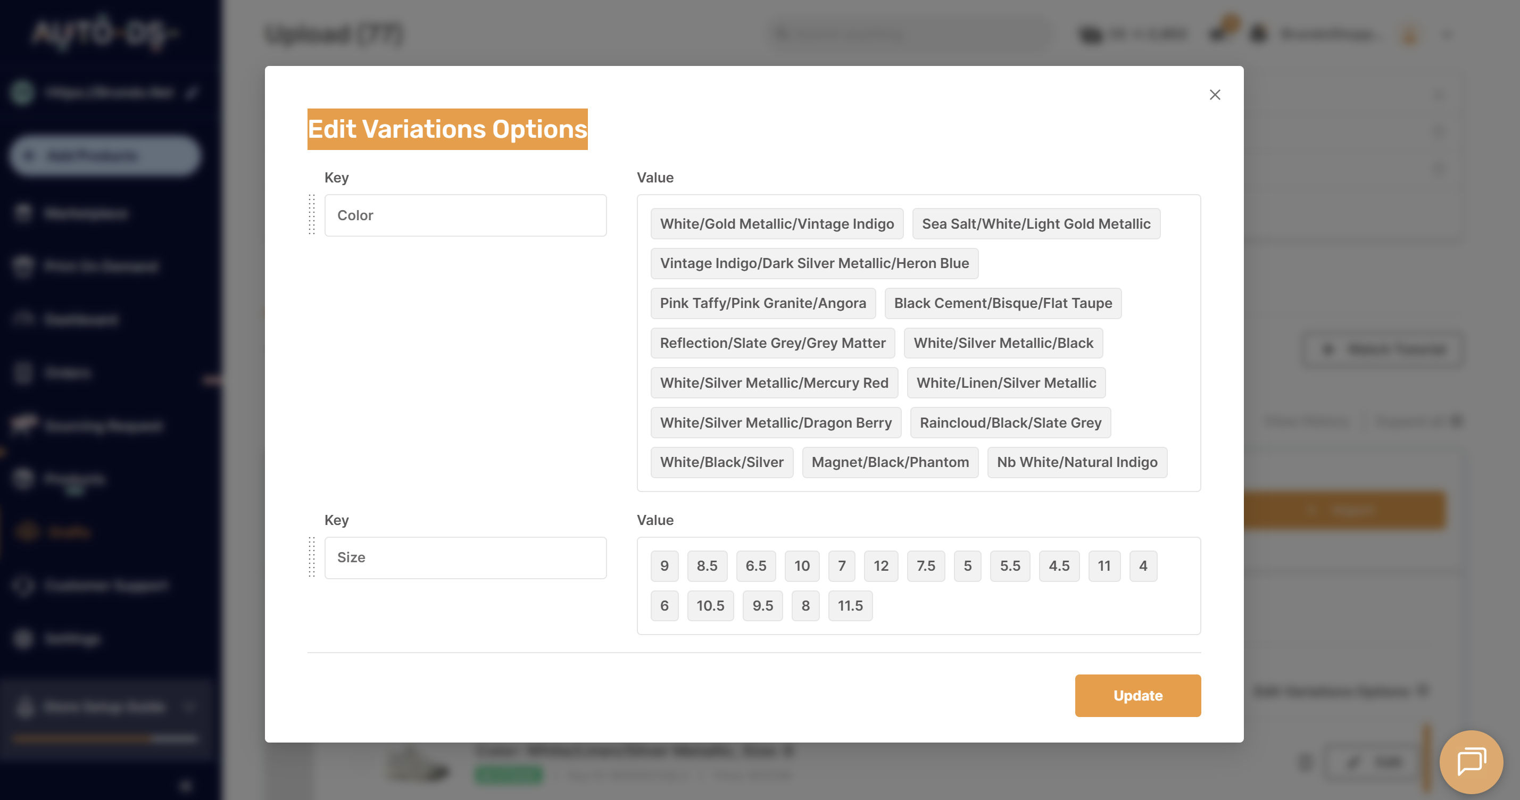Select White/Gold Metallic/Vintage Indigo color tag
1520x800 pixels.
[x=777, y=223]
